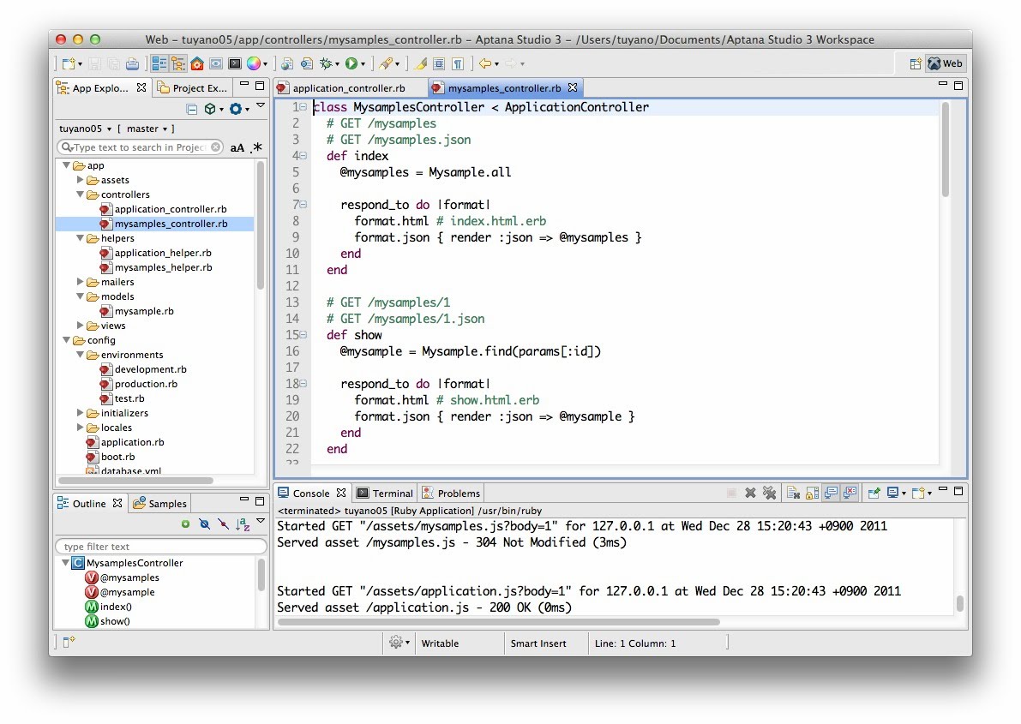Toggle the Scroll Lock icon in the Console

pyautogui.click(x=812, y=493)
